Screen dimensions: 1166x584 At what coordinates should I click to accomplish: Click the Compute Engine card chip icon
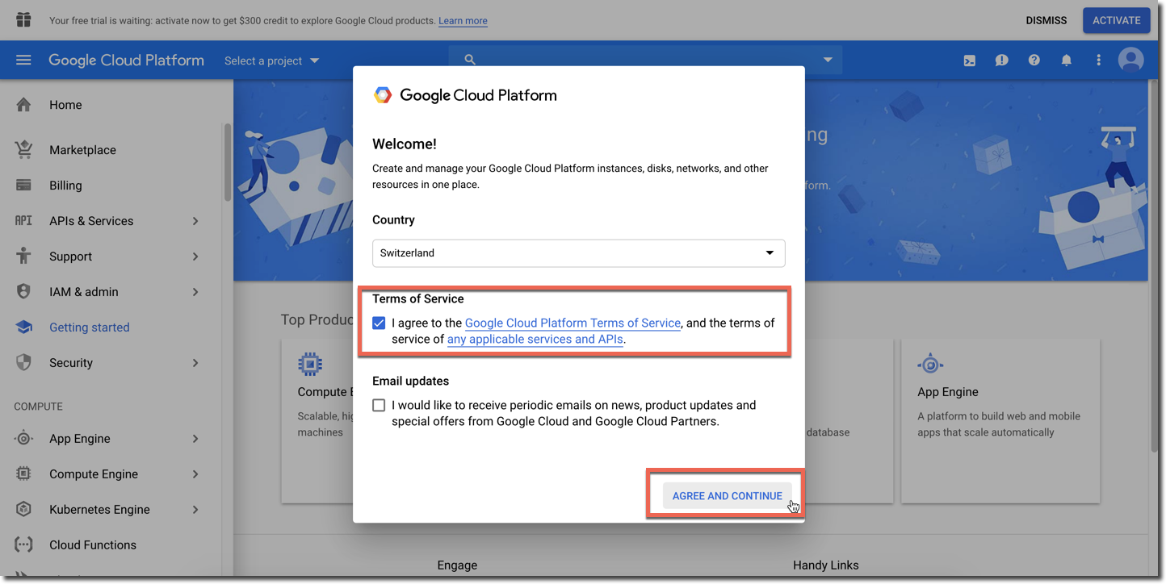point(310,365)
